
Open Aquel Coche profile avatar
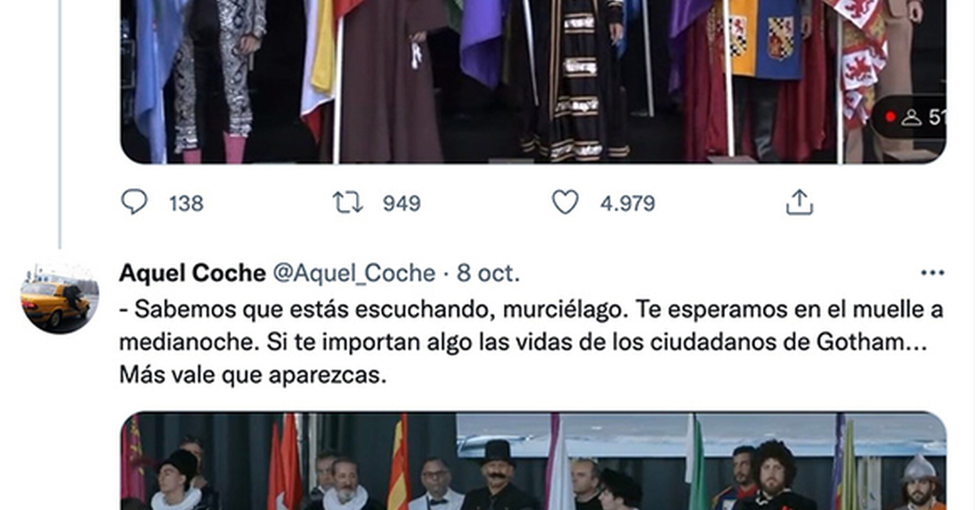click(x=60, y=295)
